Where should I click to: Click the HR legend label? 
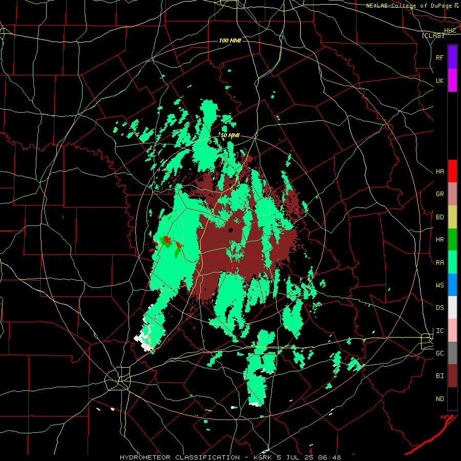tap(439, 240)
